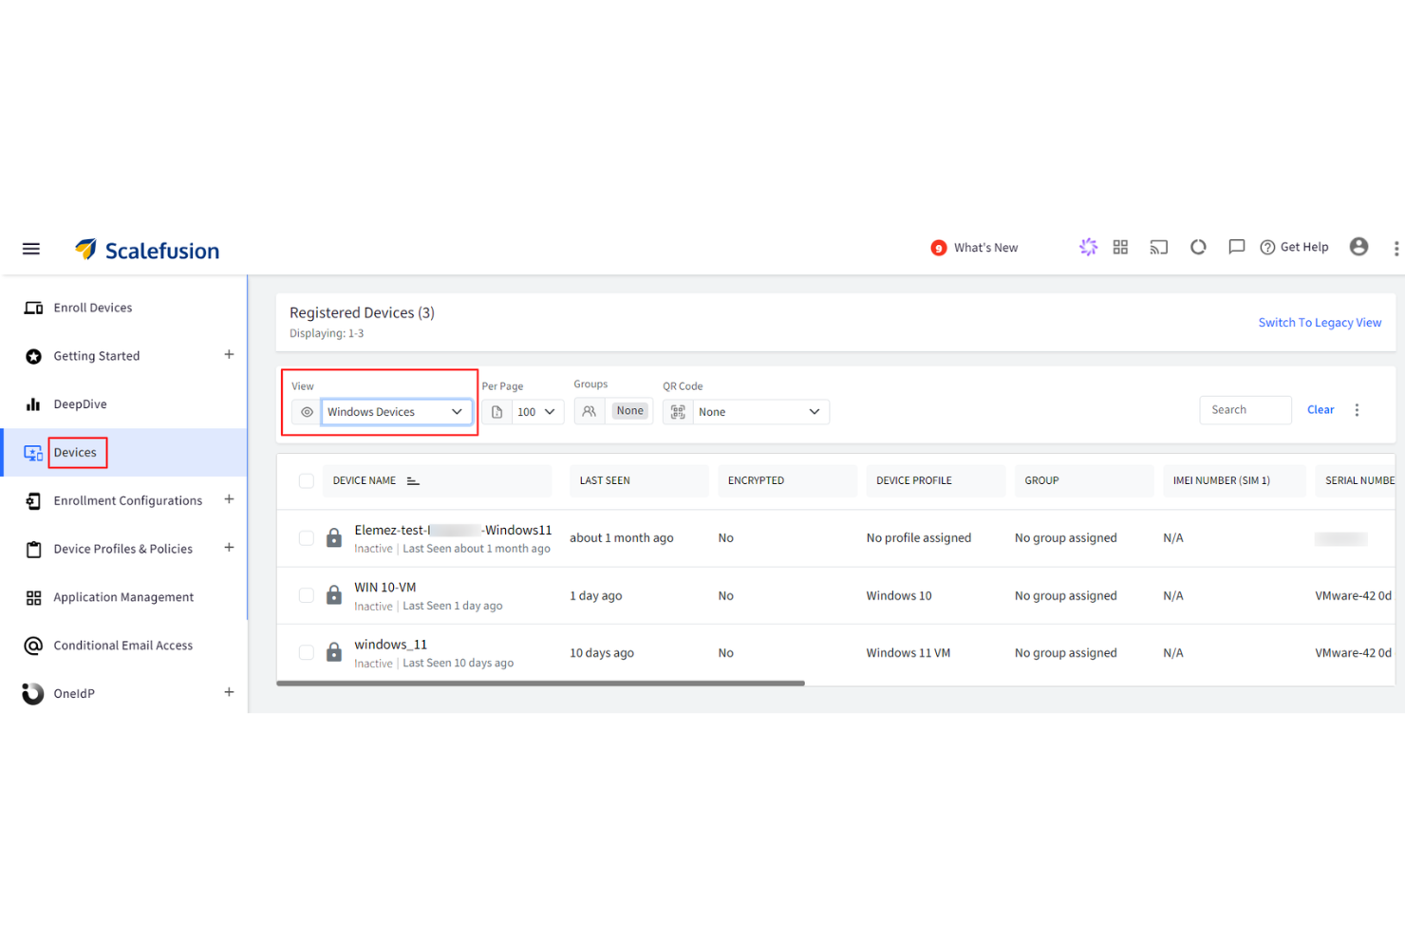Open the What's New notifications
The image size is (1405, 937).
pyautogui.click(x=974, y=248)
